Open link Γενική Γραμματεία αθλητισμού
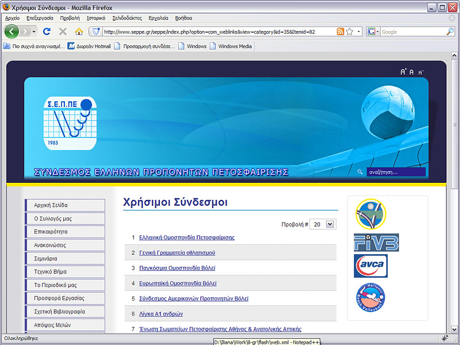 pyautogui.click(x=177, y=252)
